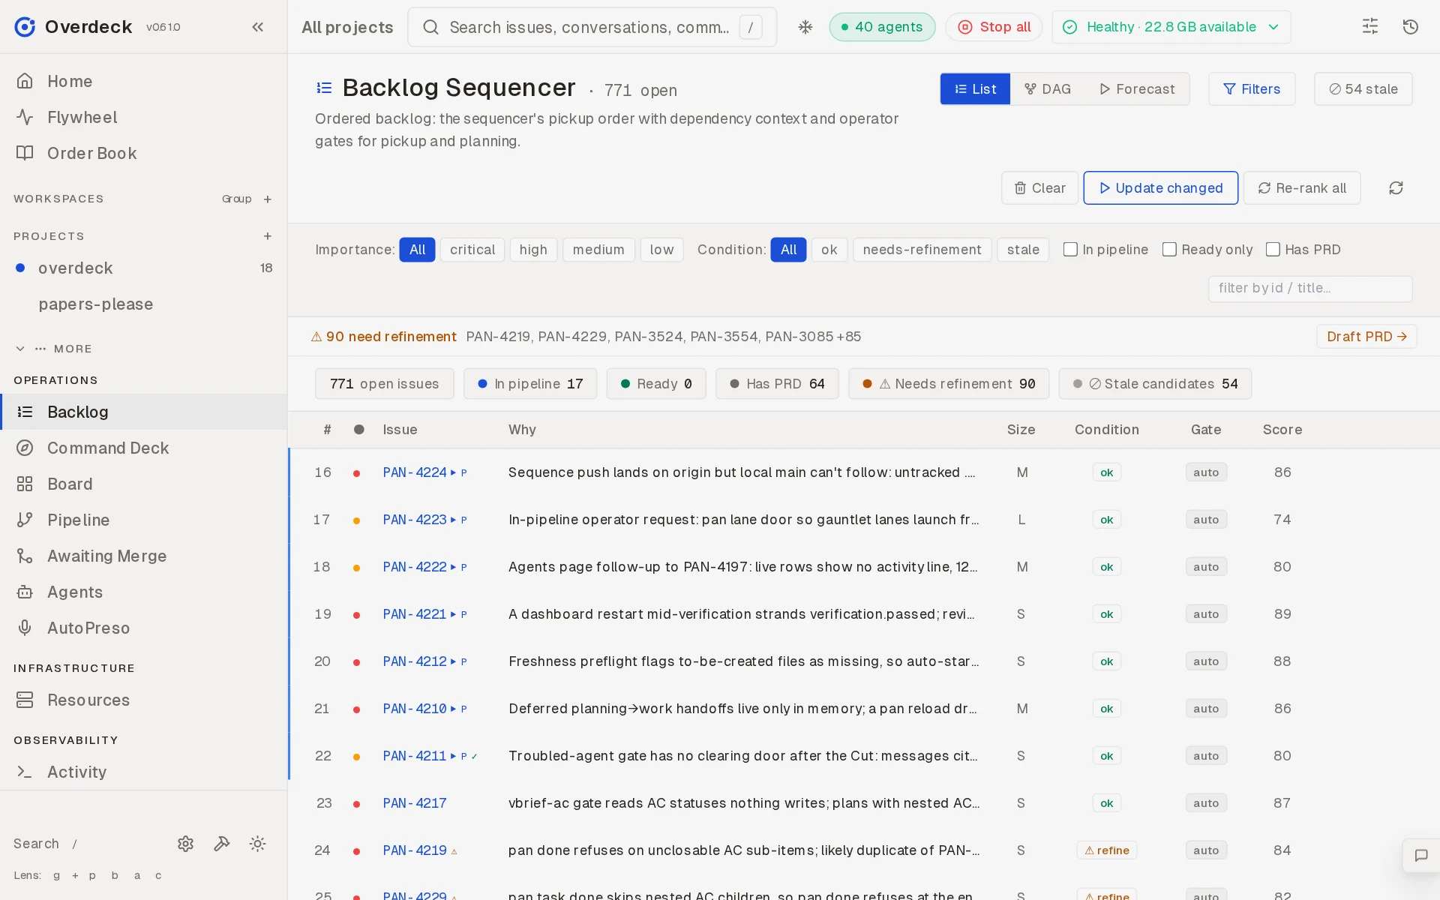The image size is (1440, 900).
Task: Expand the Healthy 22.8 GB available dropdown
Action: 1171,27
